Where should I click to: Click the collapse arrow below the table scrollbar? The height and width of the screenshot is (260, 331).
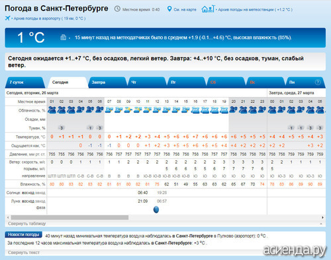pyautogui.click(x=321, y=224)
